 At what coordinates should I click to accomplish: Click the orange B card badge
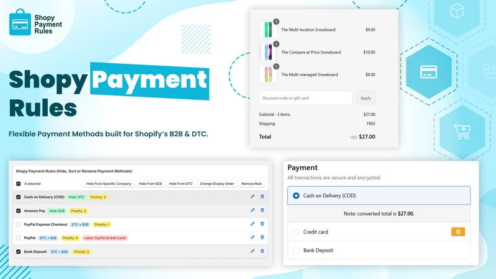tap(458, 232)
